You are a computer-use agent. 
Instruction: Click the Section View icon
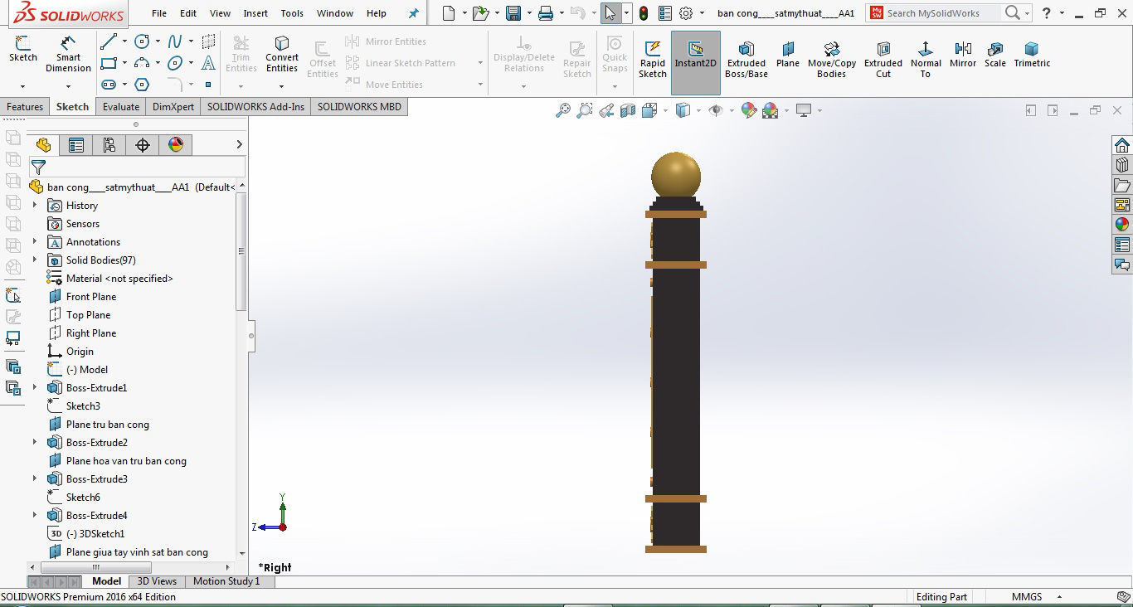[x=628, y=110]
